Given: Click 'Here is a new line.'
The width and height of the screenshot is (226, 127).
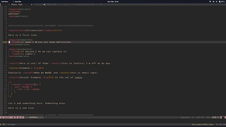Looking at the screenshot, I should (22, 108).
